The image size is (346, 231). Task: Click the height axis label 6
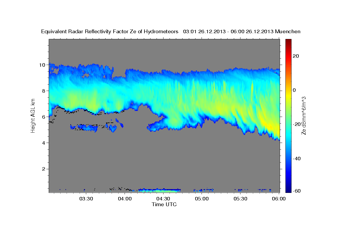tap(43, 117)
